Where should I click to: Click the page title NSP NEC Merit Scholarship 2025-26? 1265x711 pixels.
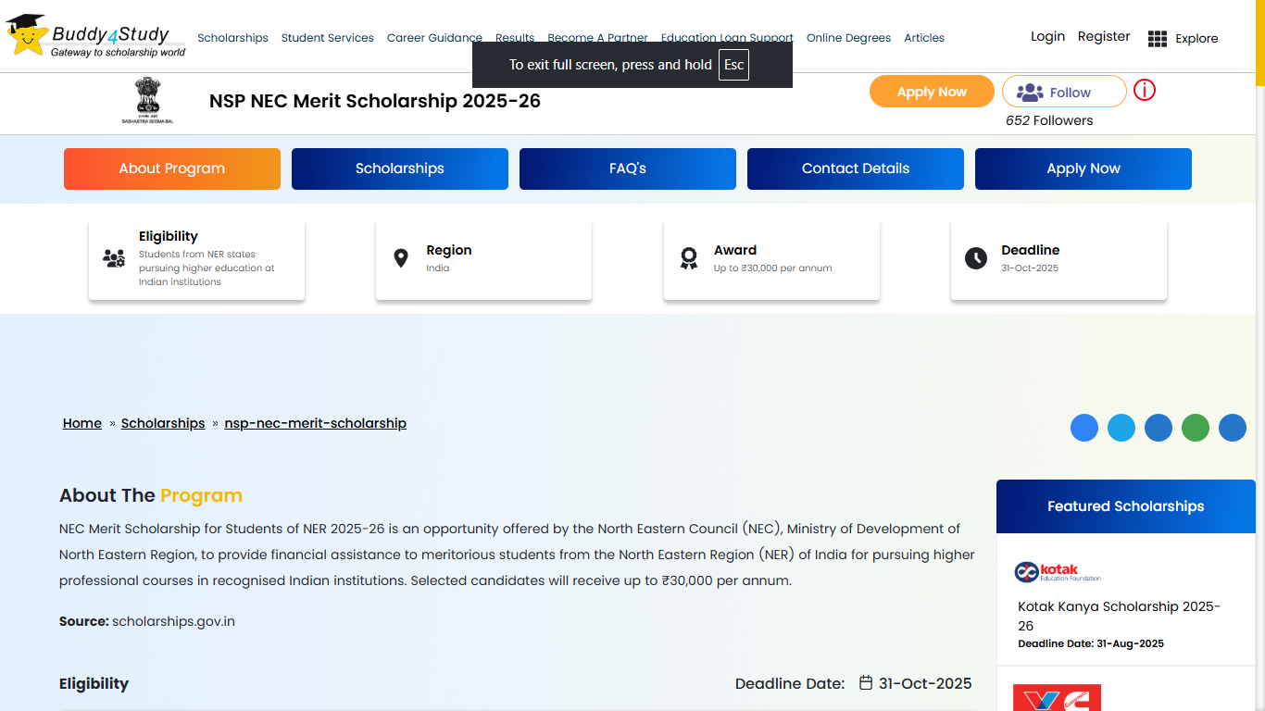375,101
